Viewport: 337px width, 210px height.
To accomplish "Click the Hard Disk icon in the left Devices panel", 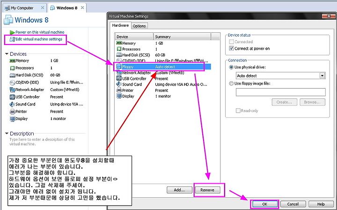I will pyautogui.click(x=12, y=75).
